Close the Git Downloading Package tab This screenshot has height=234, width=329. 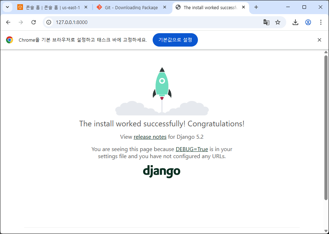coord(165,7)
